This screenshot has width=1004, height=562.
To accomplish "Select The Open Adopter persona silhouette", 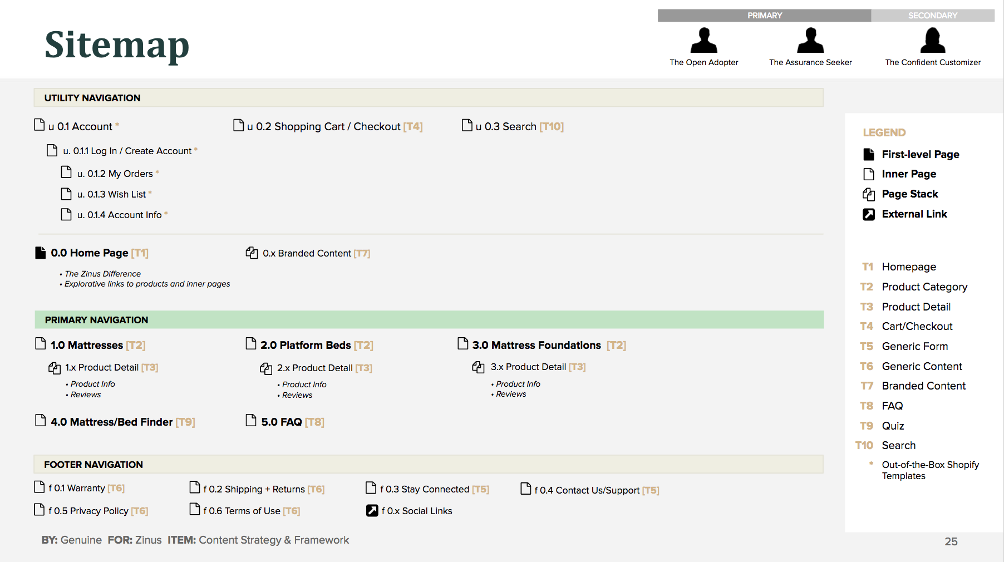I will (704, 42).
